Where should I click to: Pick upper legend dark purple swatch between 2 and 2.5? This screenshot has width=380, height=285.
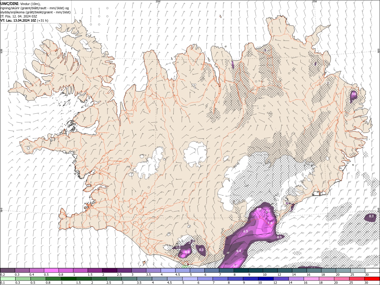110,270
